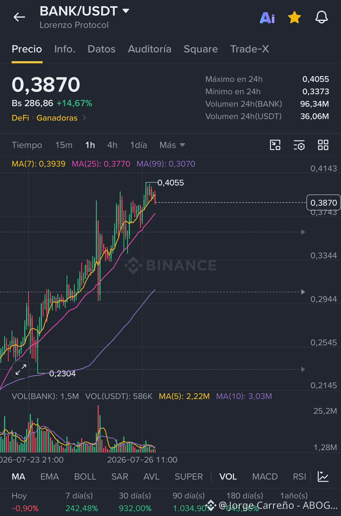The width and height of the screenshot is (341, 516).
Task: Select the Tiempo chart interval
Action: [x=27, y=145]
